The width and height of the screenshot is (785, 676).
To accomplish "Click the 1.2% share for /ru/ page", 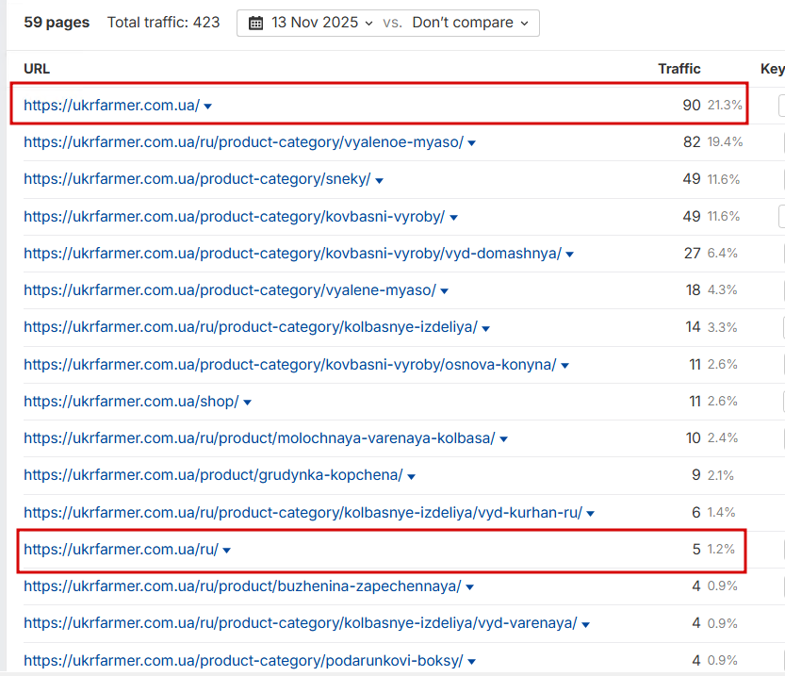I will (x=721, y=550).
